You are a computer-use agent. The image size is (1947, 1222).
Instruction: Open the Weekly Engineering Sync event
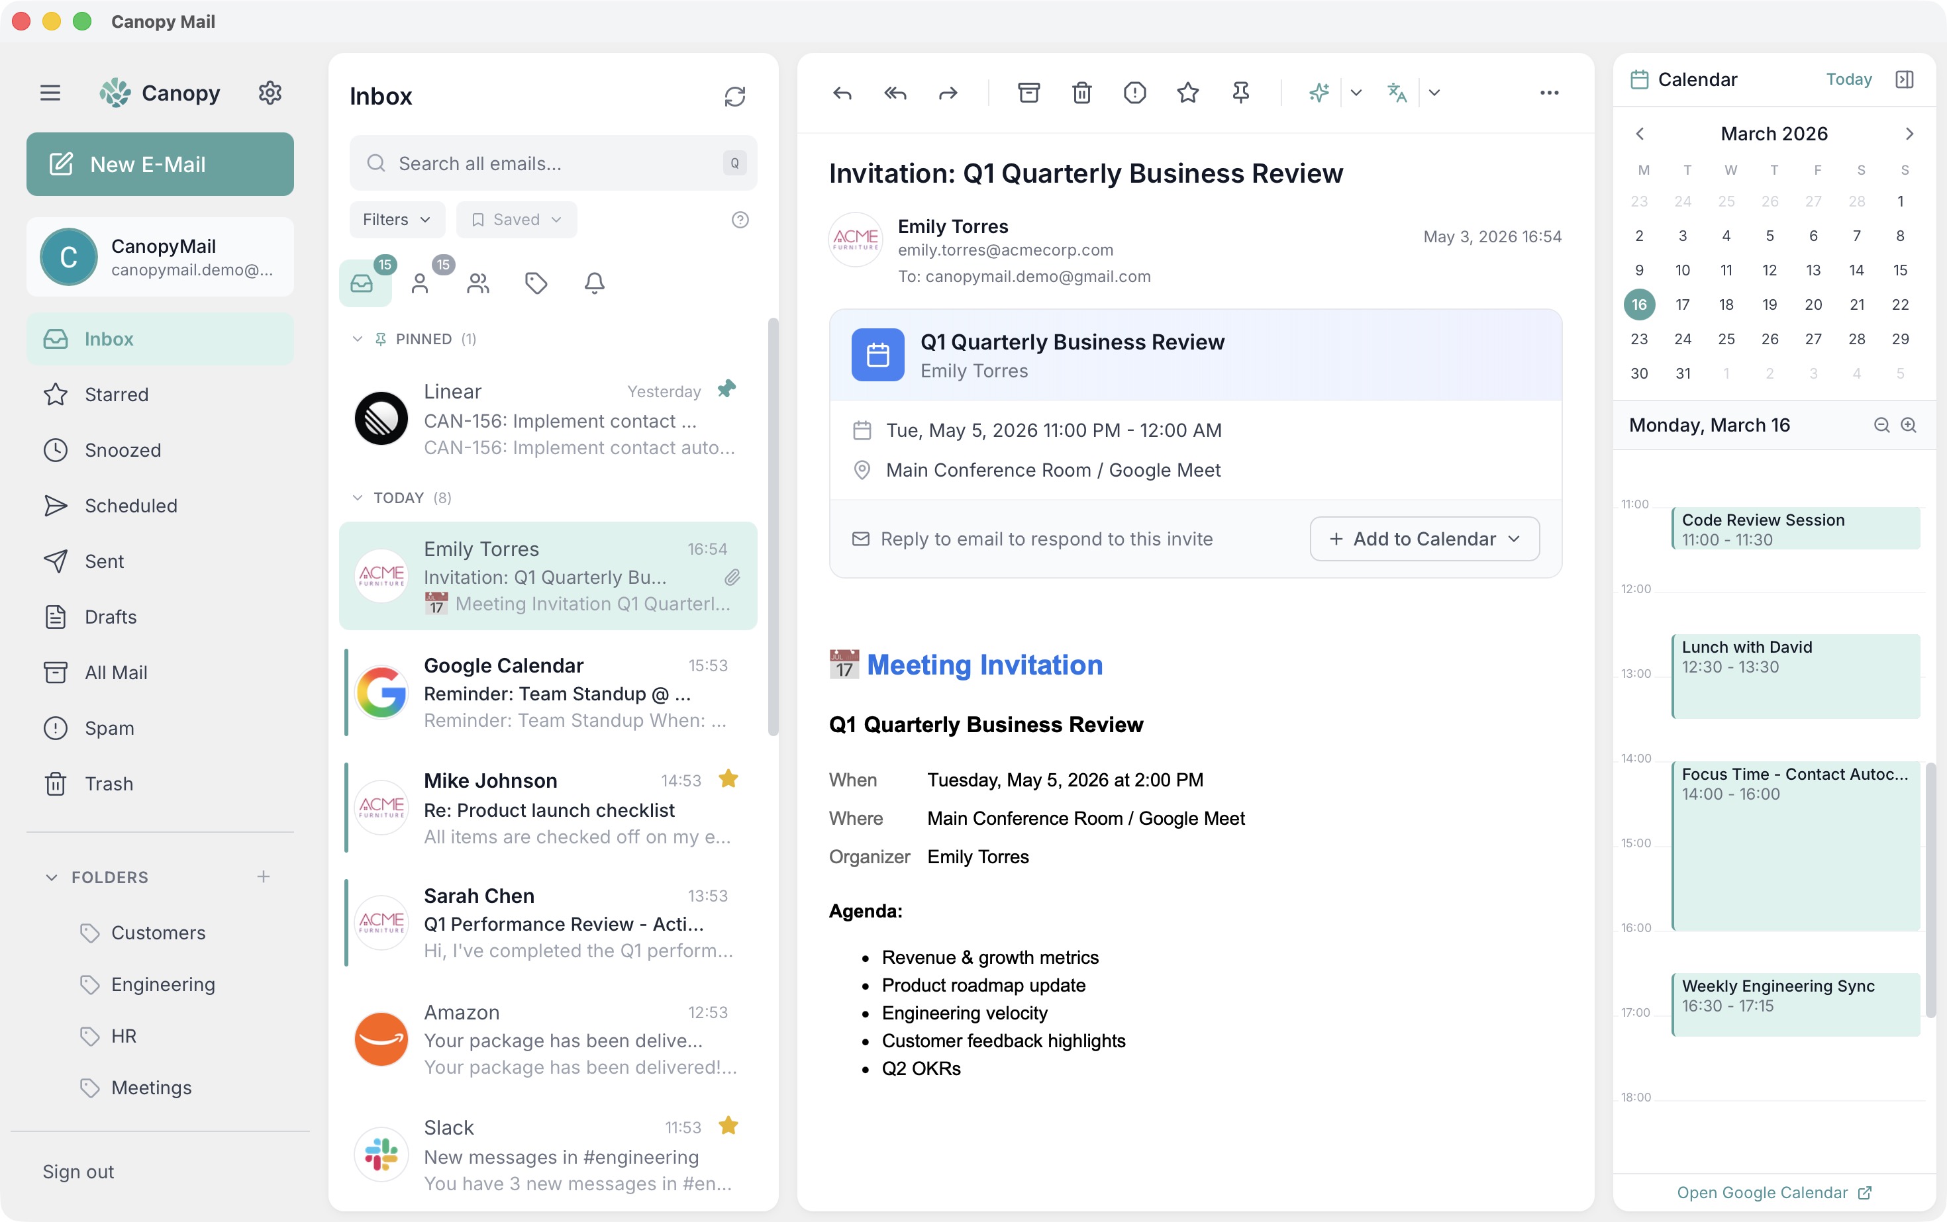pos(1795,1005)
